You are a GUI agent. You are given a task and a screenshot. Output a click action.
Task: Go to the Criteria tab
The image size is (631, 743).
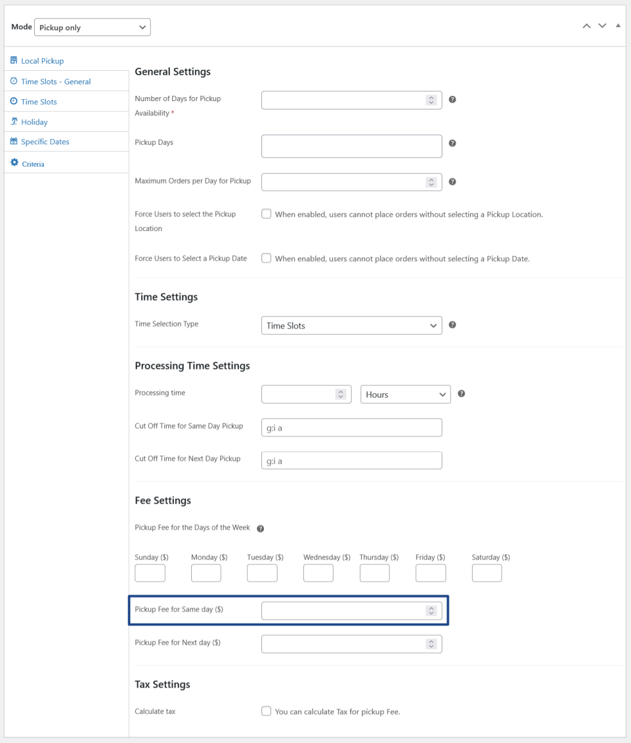[33, 164]
